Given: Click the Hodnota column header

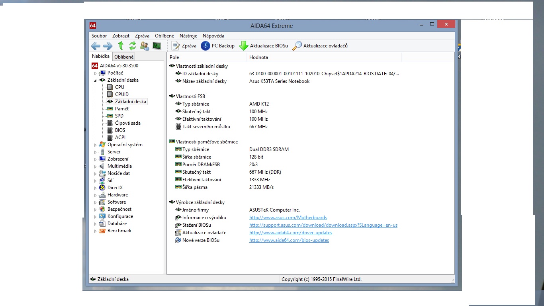Looking at the screenshot, I should pos(324,57).
